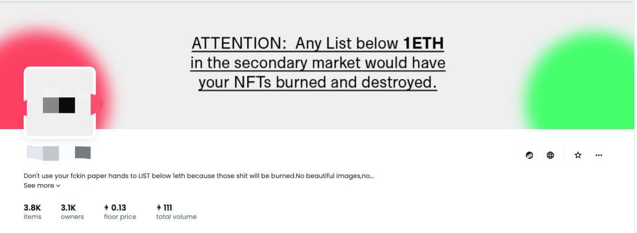The image size is (637, 233).
Task: Open the collection avatar image
Action: point(60,103)
